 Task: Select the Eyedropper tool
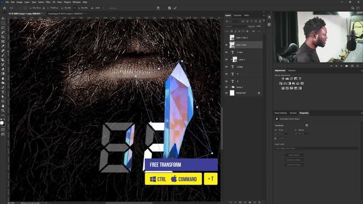[x=3, y=46]
